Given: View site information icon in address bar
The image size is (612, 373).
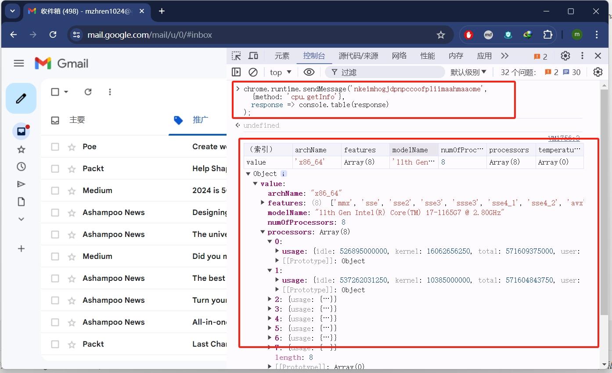Looking at the screenshot, I should point(76,35).
